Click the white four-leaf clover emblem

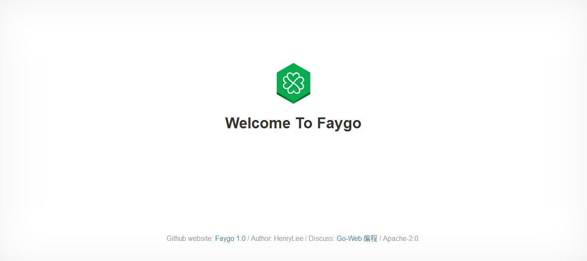pyautogui.click(x=293, y=83)
